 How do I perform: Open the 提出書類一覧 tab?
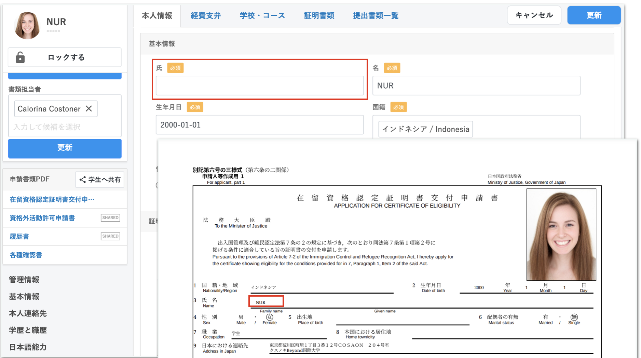coord(376,15)
